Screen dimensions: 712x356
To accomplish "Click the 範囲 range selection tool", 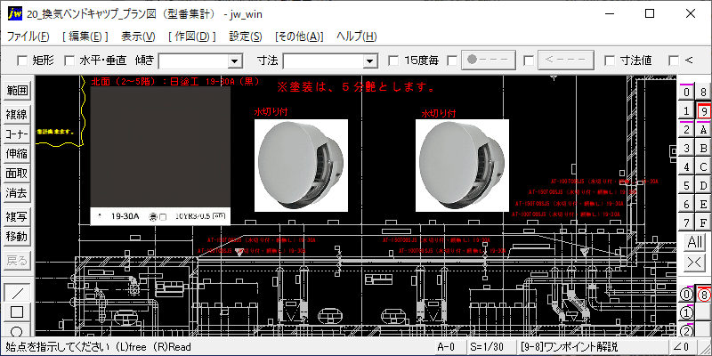I will (x=17, y=92).
